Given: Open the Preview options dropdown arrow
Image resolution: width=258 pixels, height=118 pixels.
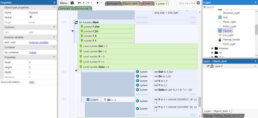Looking at the screenshot, I should 101,3.
